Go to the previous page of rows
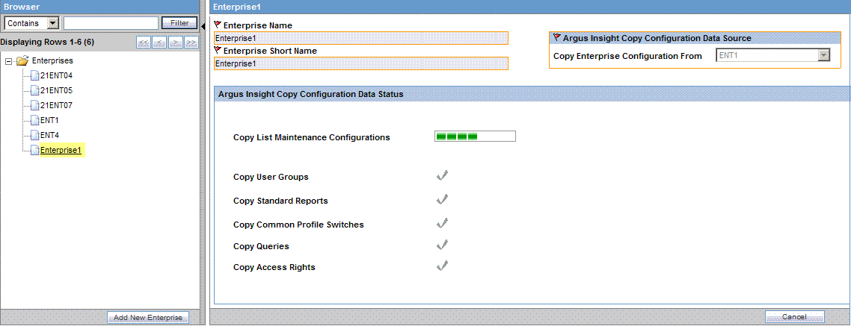Image resolution: width=851 pixels, height=326 pixels. point(159,43)
